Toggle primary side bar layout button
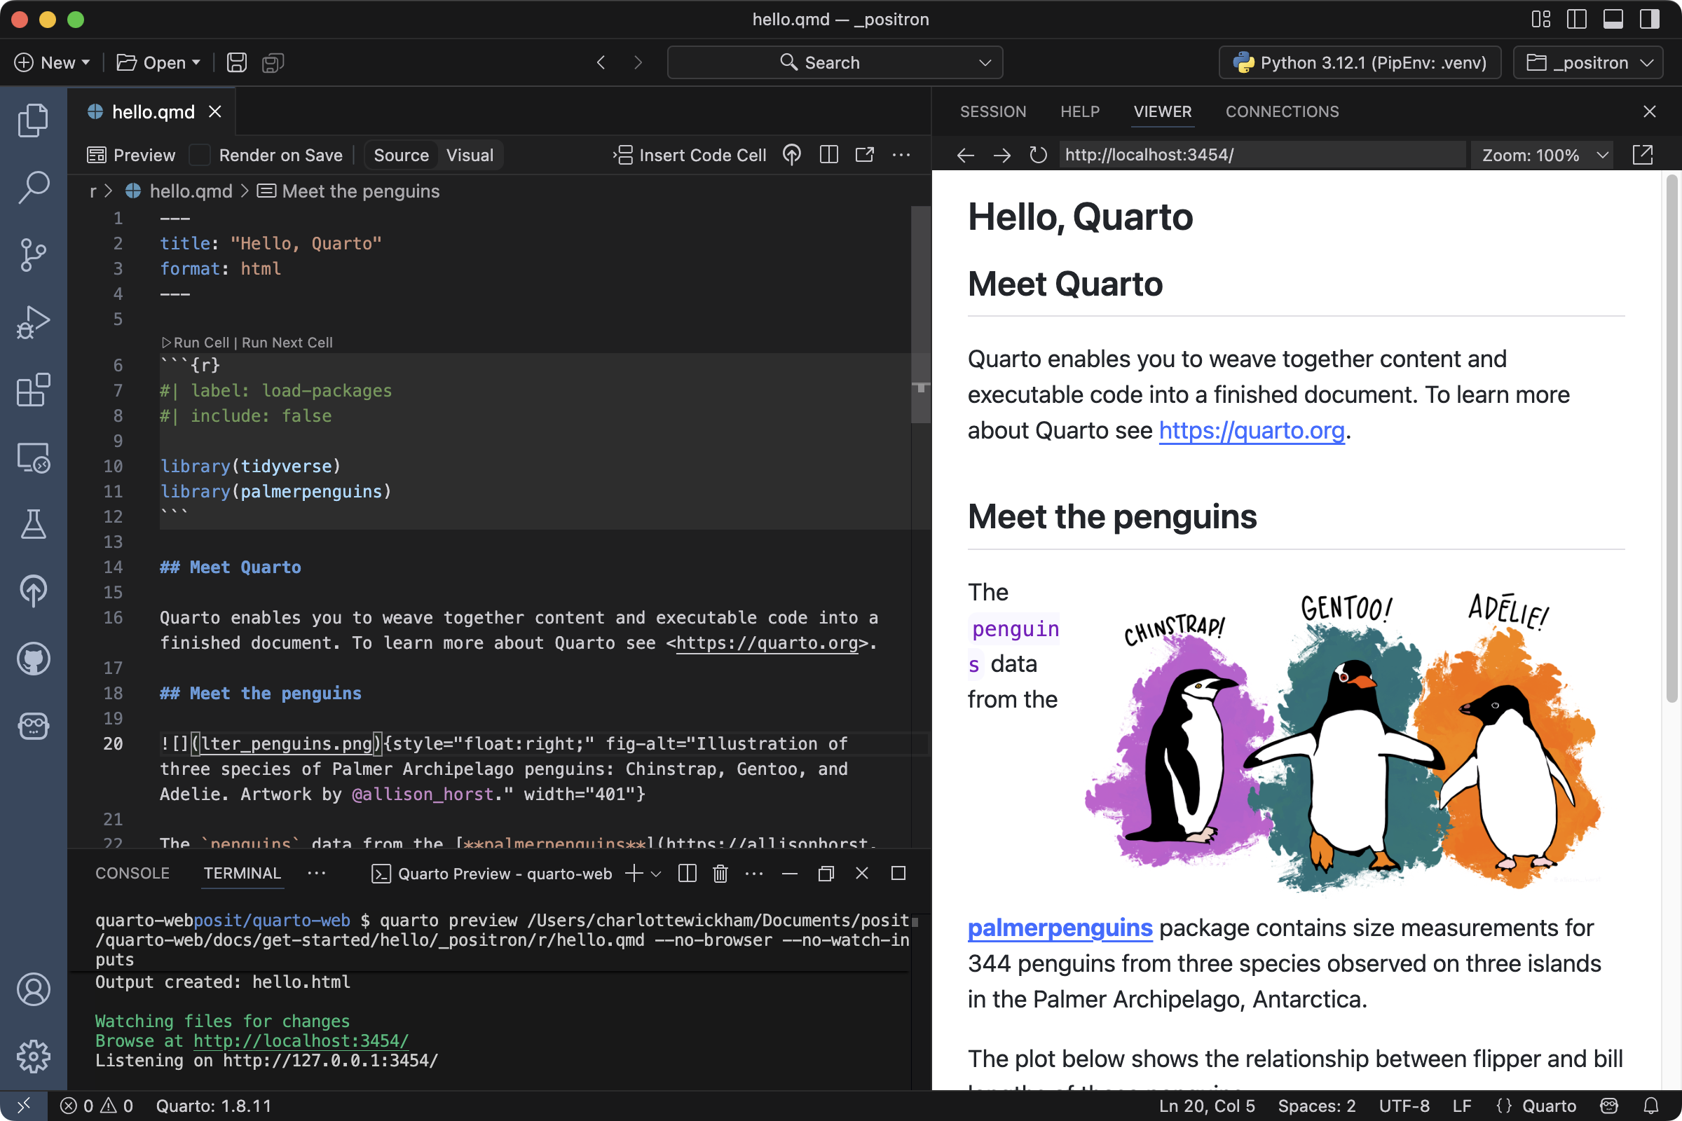This screenshot has height=1121, width=1682. click(x=1576, y=20)
